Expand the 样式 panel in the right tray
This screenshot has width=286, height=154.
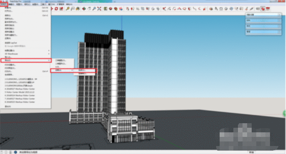(x=263, y=26)
